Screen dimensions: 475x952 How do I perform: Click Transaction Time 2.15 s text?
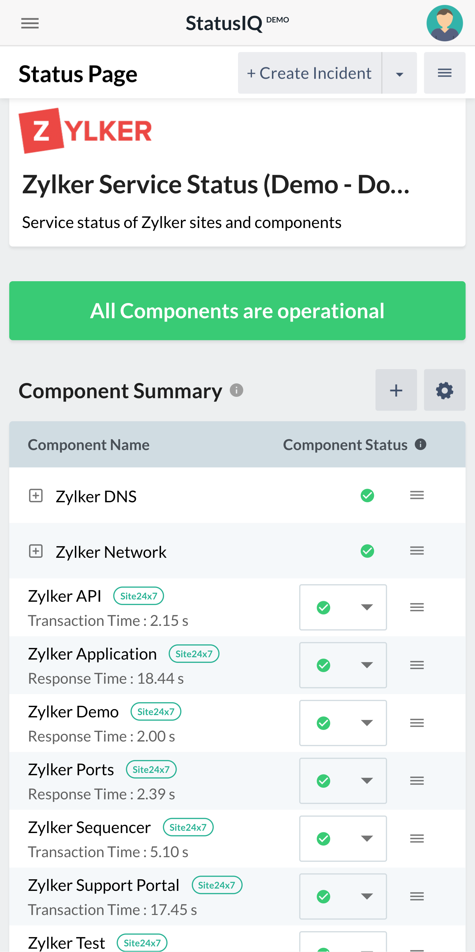pyautogui.click(x=108, y=621)
